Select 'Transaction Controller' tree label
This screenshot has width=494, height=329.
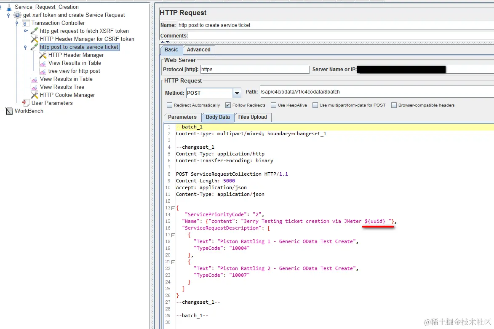pyautogui.click(x=58, y=23)
